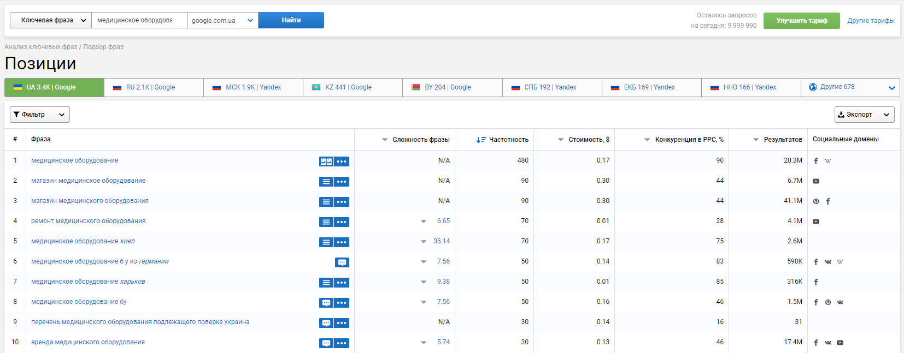
Task: Click Facebook icon in медицинское оборудование row
Action: click(x=816, y=161)
